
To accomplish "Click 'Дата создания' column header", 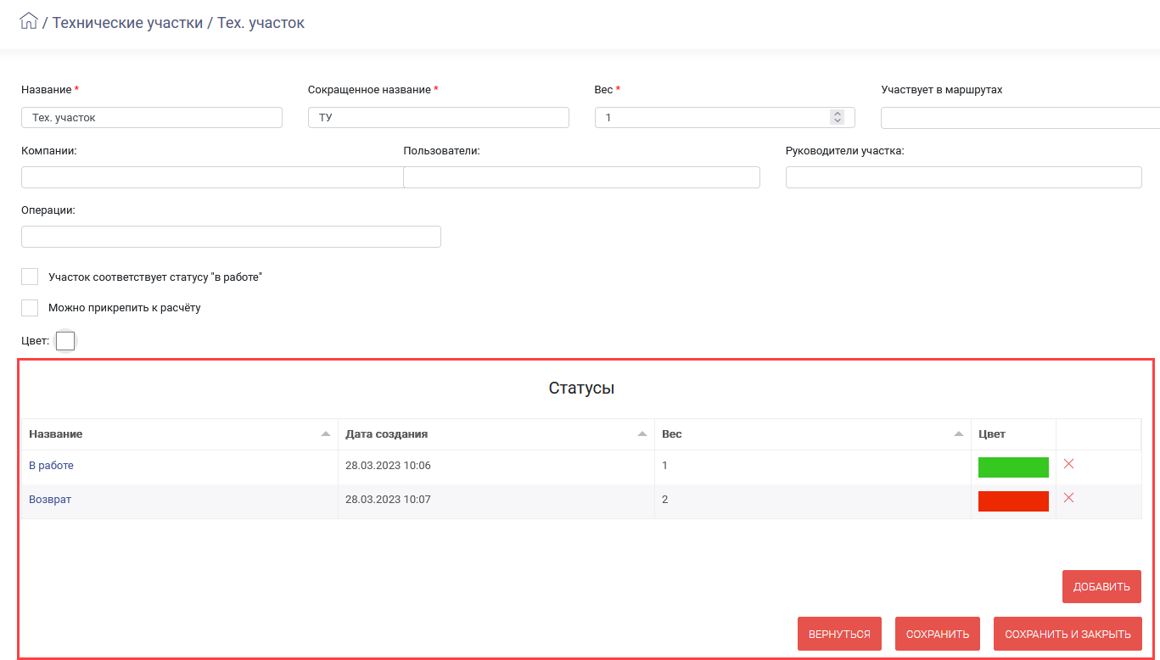I will coord(496,433).
